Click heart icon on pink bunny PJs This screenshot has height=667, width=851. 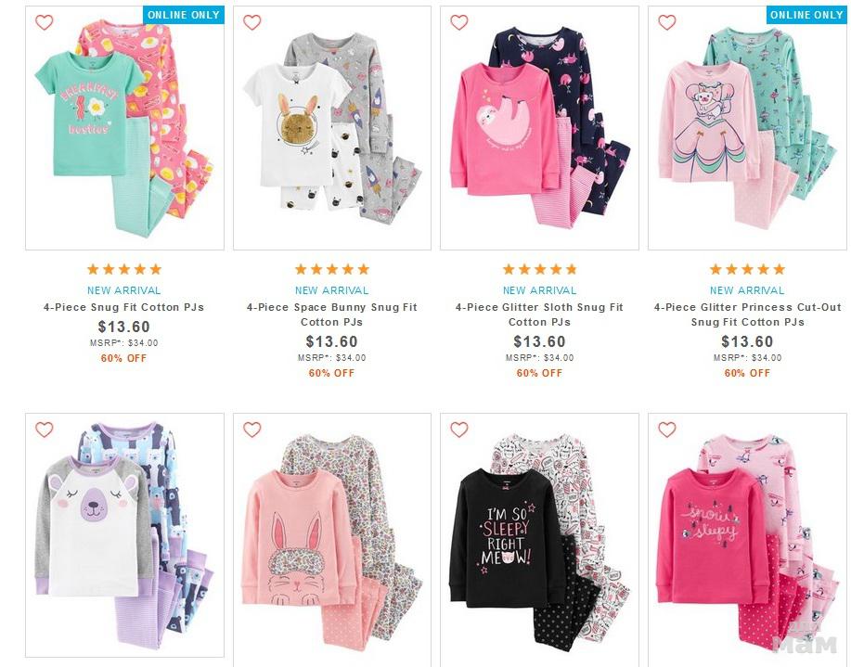(x=251, y=430)
